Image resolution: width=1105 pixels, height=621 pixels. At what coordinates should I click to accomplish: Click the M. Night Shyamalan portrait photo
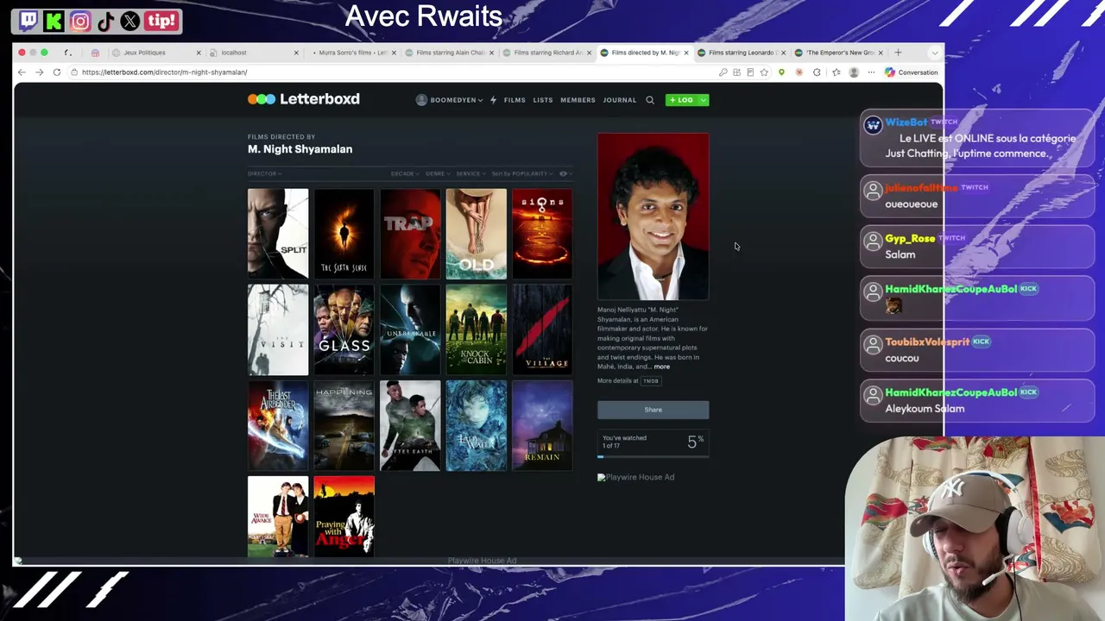click(653, 216)
